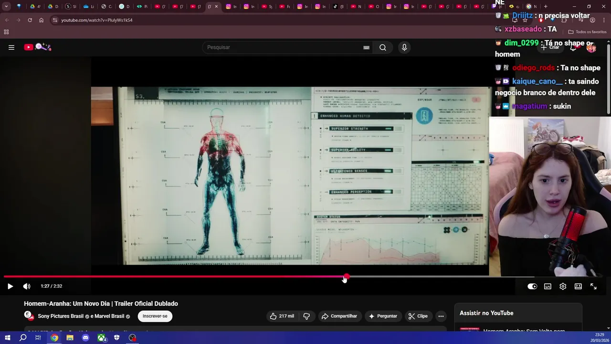The height and width of the screenshot is (344, 611).
Task: Go back with the browser back arrow
Action: pos(7,20)
